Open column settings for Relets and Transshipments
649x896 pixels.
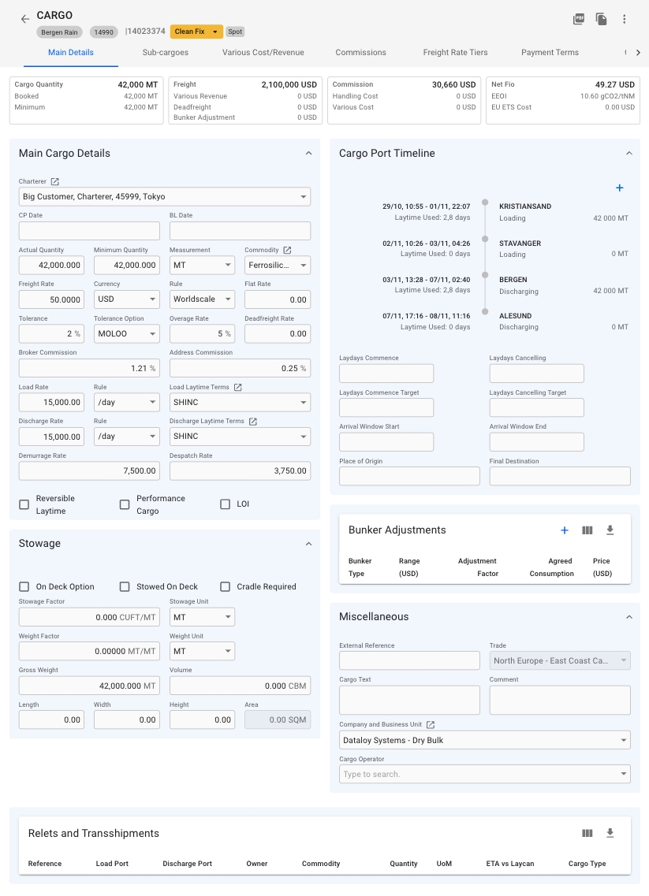pos(587,833)
